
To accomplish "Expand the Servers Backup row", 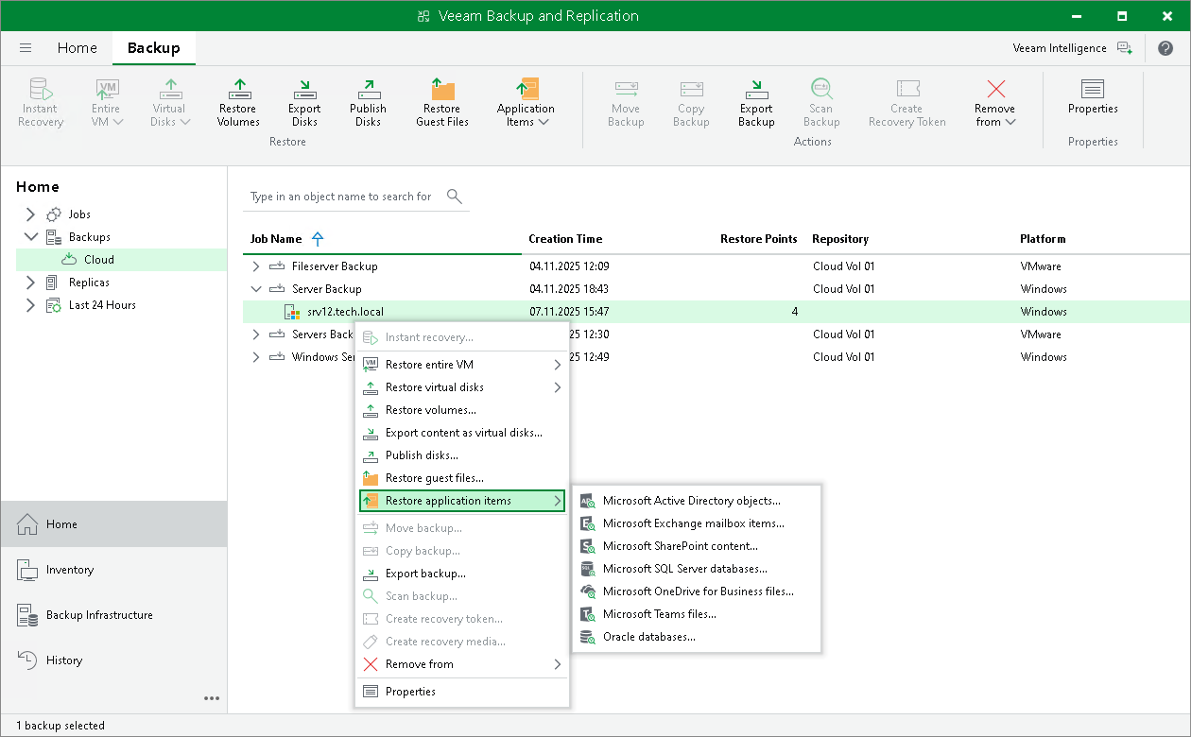I will point(256,334).
